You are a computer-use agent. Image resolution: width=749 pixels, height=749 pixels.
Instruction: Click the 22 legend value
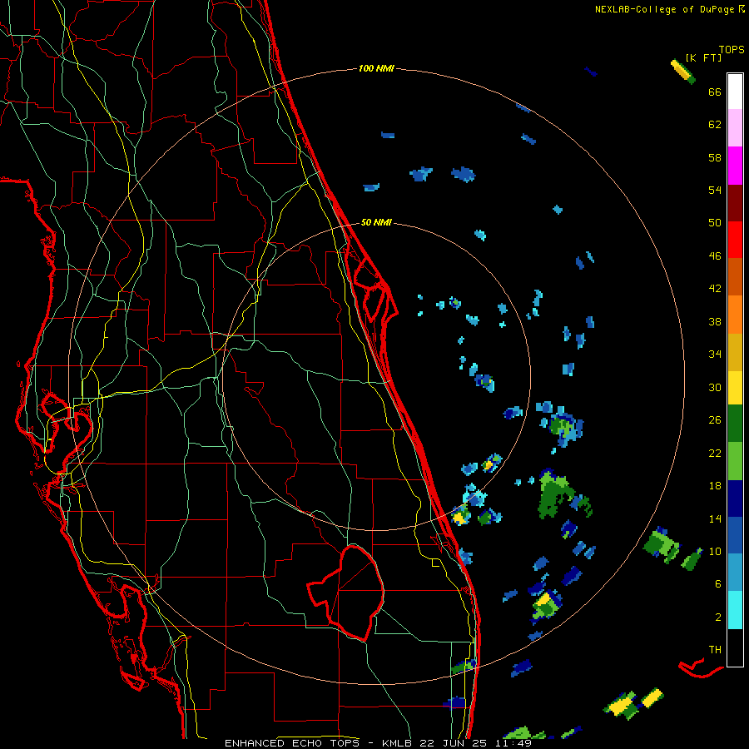(715, 453)
